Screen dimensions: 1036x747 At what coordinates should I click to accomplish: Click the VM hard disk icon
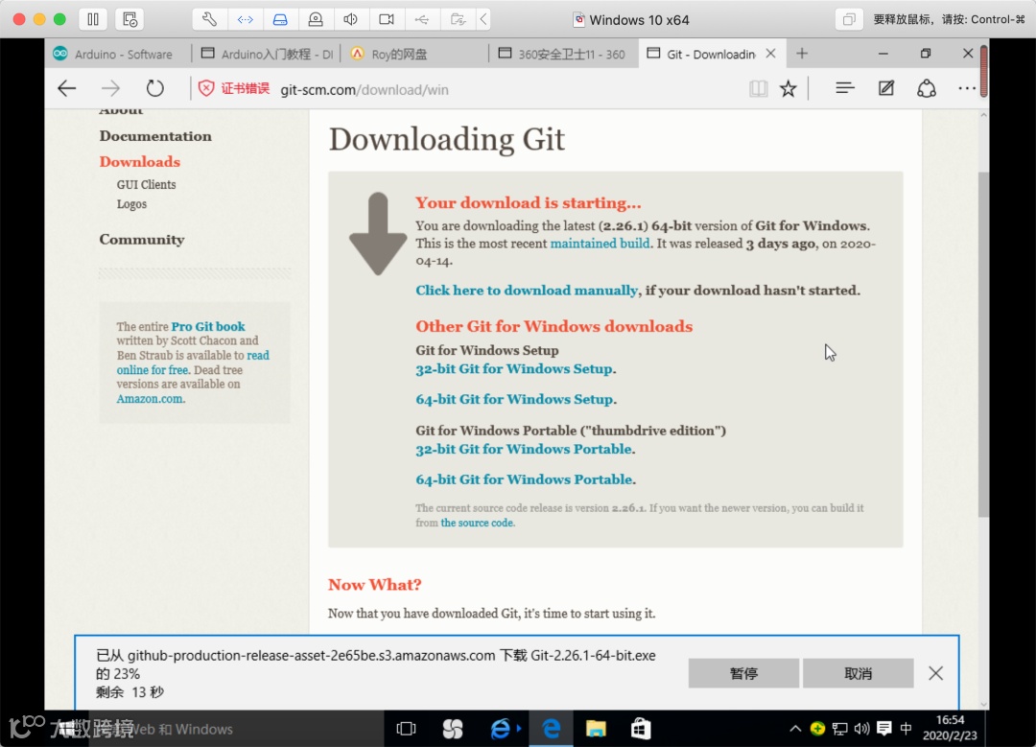coord(280,19)
